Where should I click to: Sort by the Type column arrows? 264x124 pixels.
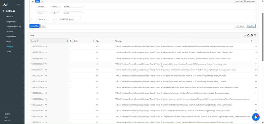113,41
